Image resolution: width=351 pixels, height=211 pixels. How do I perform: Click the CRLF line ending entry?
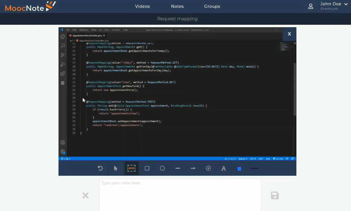(x=261, y=159)
